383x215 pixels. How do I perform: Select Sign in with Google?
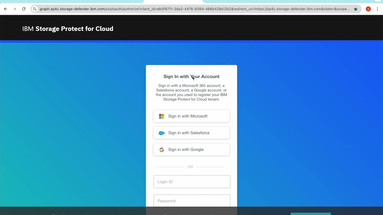191,150
